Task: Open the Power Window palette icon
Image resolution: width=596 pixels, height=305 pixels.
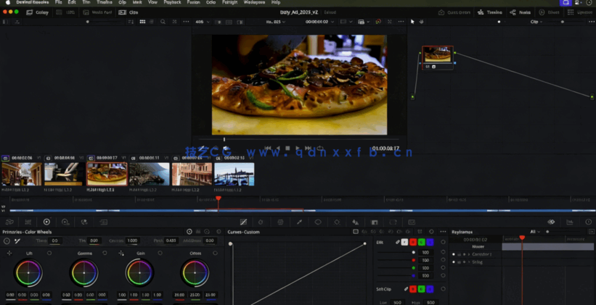Action: click(318, 222)
